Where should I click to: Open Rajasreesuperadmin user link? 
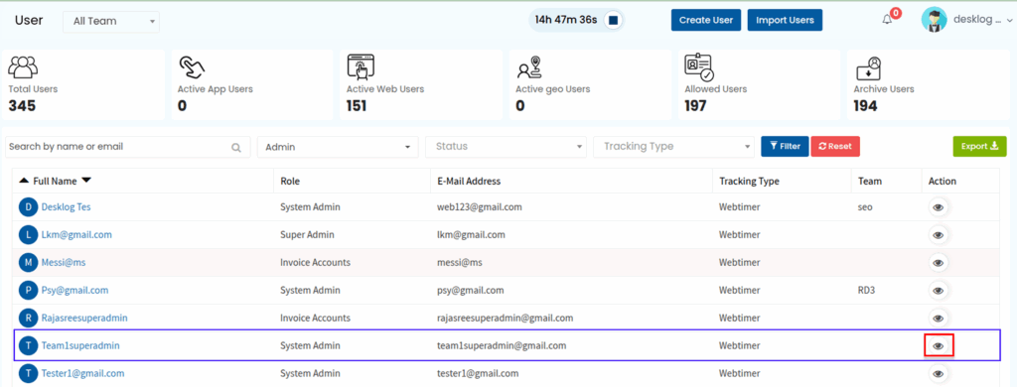click(84, 319)
